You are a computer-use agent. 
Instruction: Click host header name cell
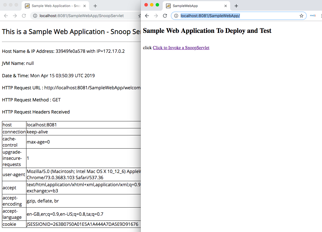[x=14, y=125]
